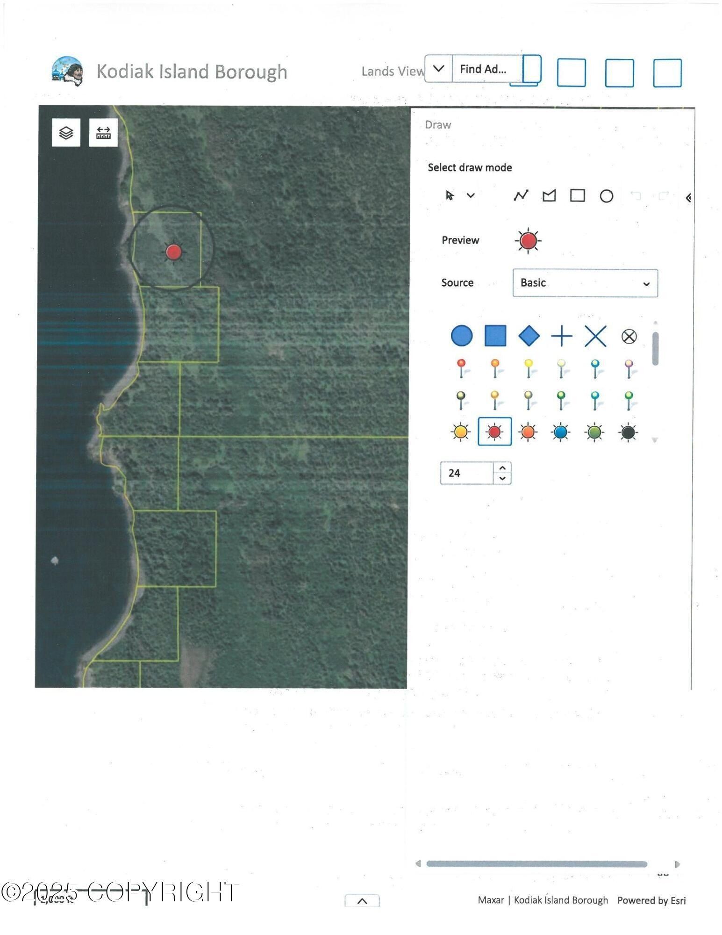Pick the red pushpin marker
The height and width of the screenshot is (935, 722).
[x=461, y=368]
